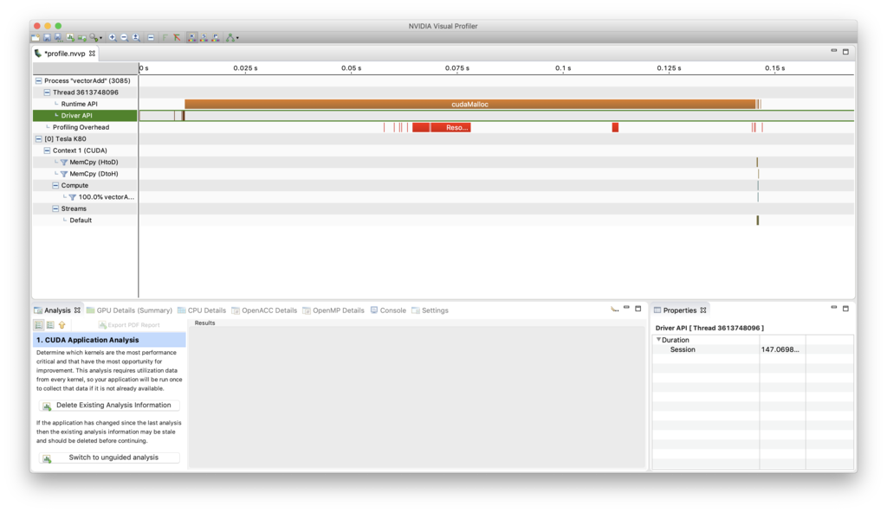Fit the timeline to the window
The image size is (887, 512).
tap(136, 38)
